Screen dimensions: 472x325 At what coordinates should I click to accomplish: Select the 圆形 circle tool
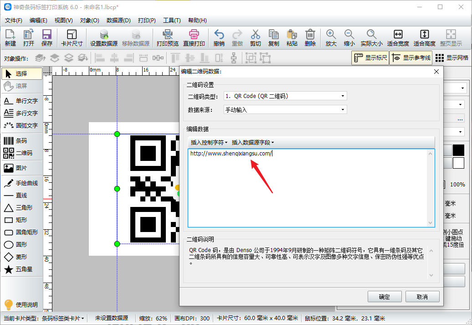coord(21,245)
